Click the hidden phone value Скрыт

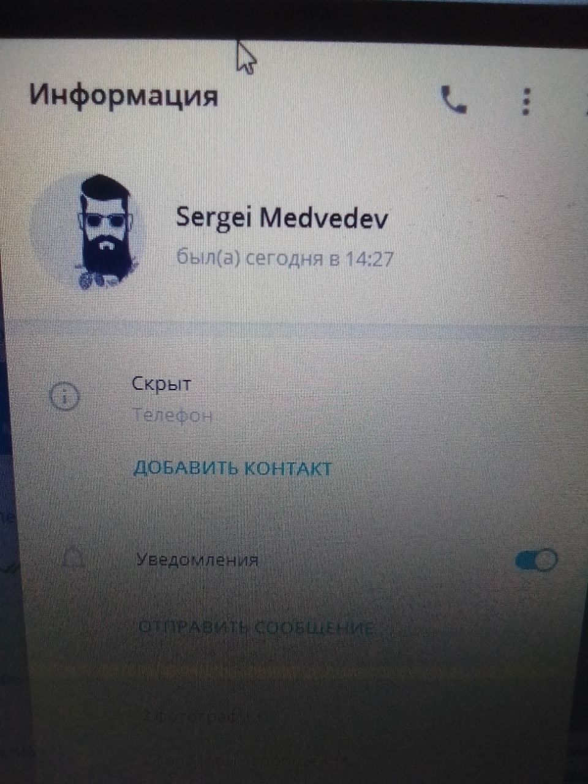(162, 384)
